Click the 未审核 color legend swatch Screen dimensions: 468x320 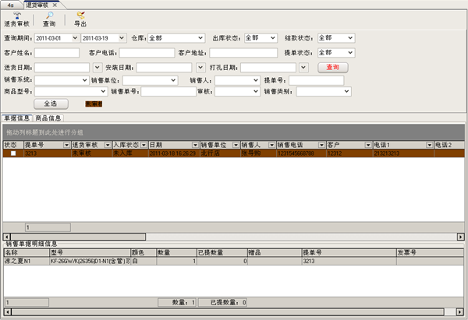(x=95, y=104)
